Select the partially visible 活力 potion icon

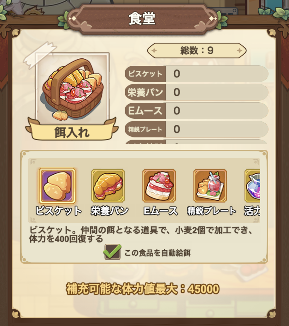click(252, 186)
